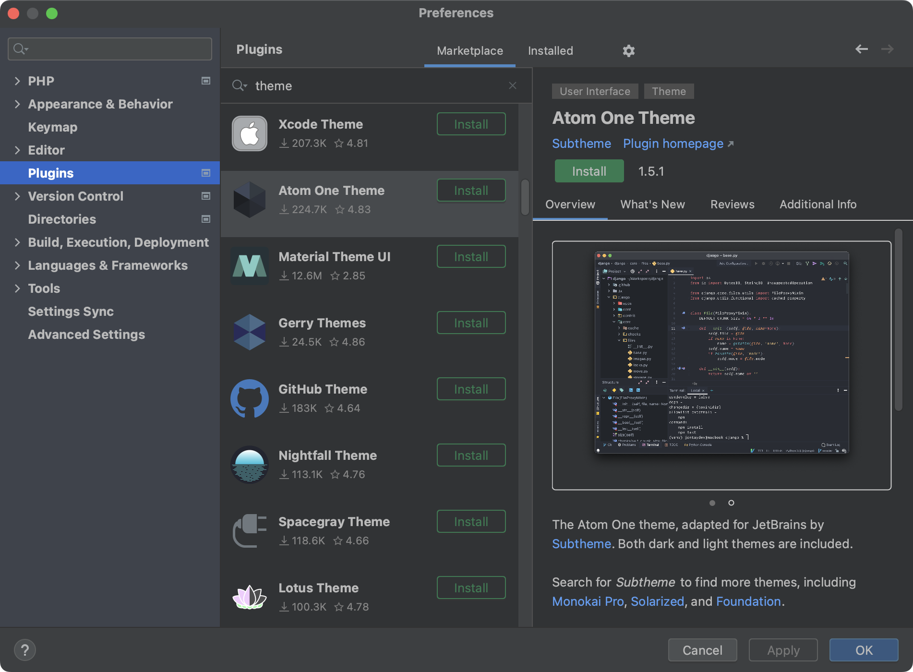Image resolution: width=913 pixels, height=672 pixels.
Task: Switch to the Installed tab
Action: point(550,50)
